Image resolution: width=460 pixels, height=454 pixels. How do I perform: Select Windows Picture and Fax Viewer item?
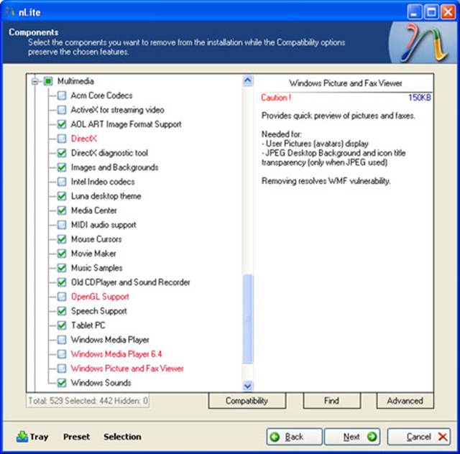[127, 369]
